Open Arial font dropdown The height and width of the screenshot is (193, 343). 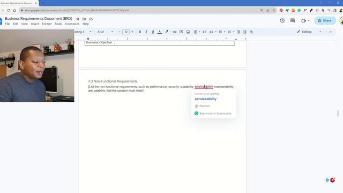[105, 32]
